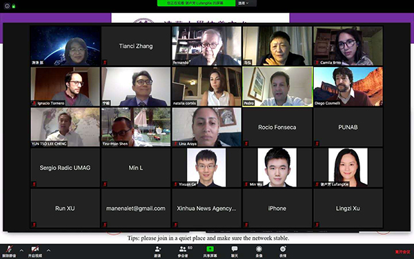Click the green screen-sharing notification banner
414x259 pixels.
[196, 3]
